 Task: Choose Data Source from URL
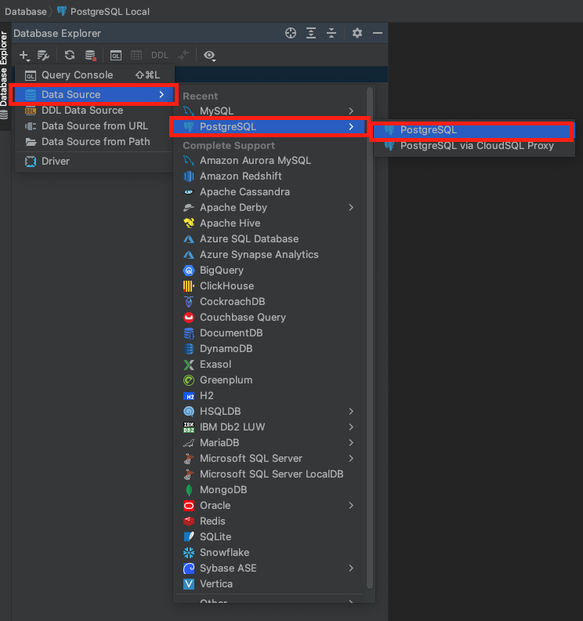pos(95,126)
